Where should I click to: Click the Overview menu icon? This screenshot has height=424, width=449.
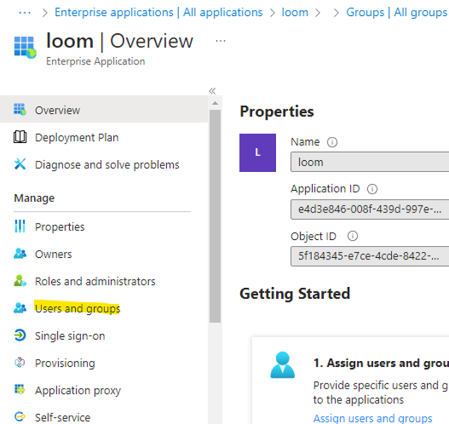(x=20, y=110)
